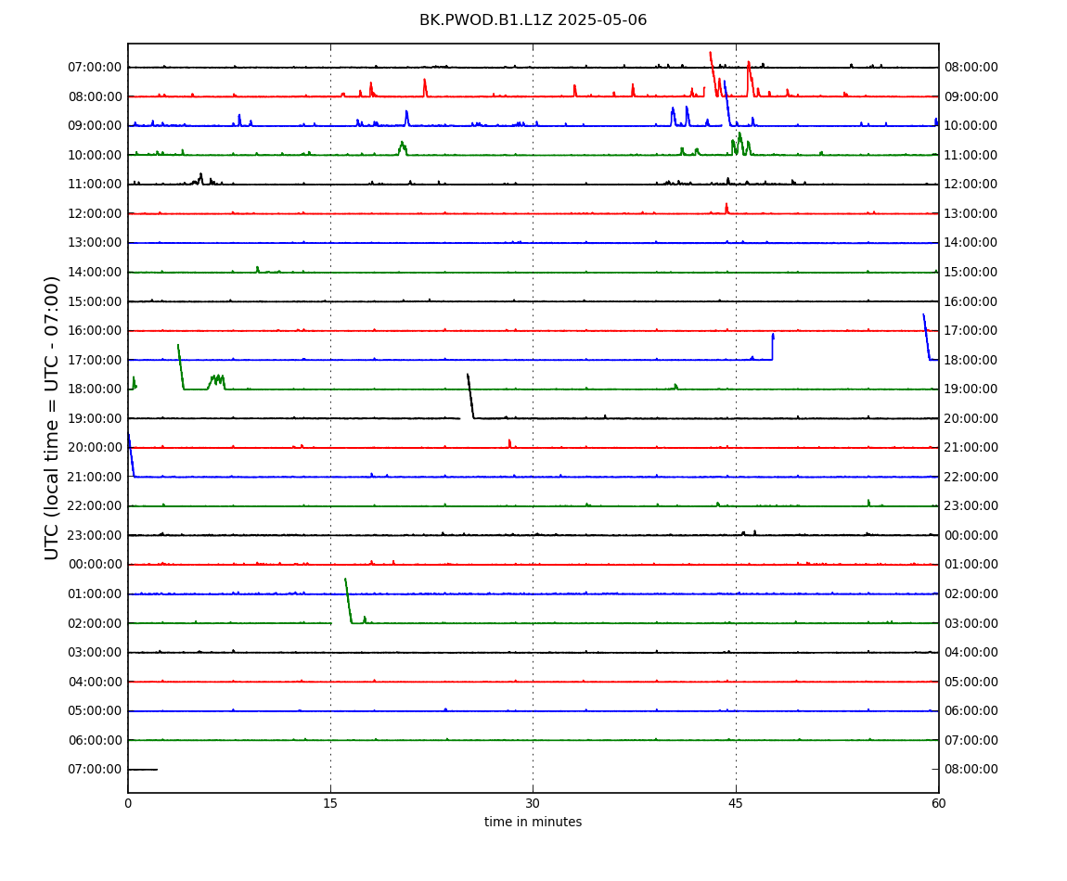The image size is (1067, 881).
Task: Click the 13:00:00 UTC label on left axis
Action: [95, 243]
